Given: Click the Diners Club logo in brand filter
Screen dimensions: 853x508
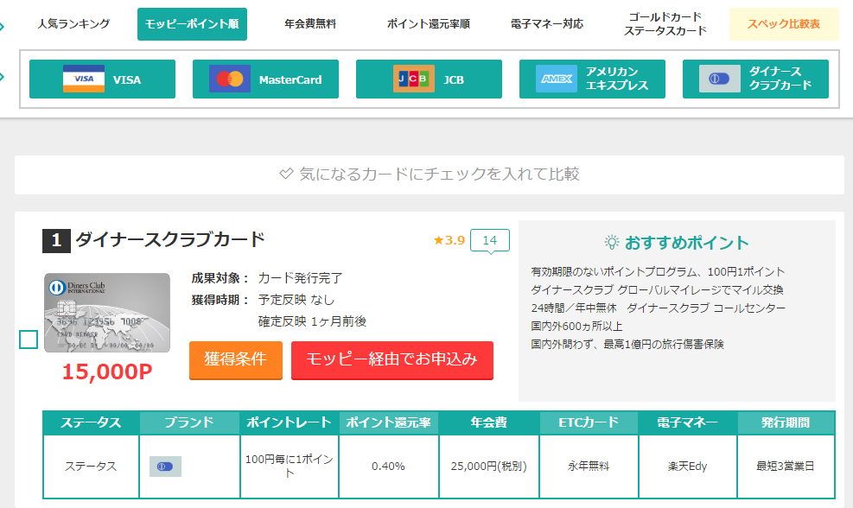Looking at the screenshot, I should (x=719, y=79).
